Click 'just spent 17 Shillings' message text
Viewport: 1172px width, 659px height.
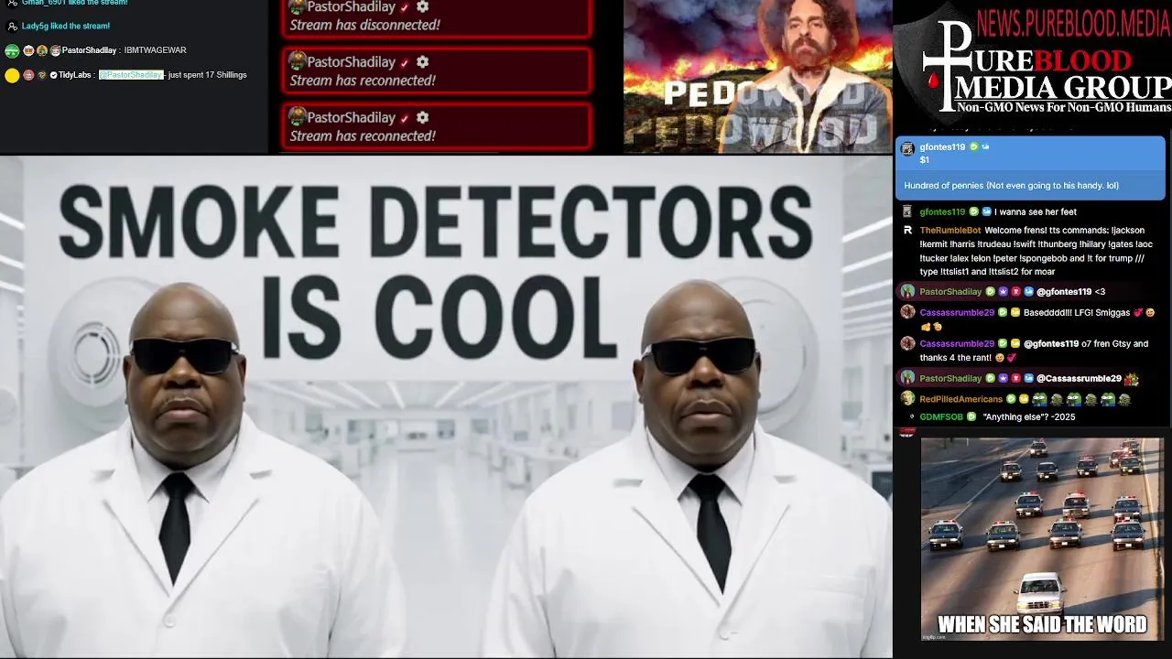208,75
